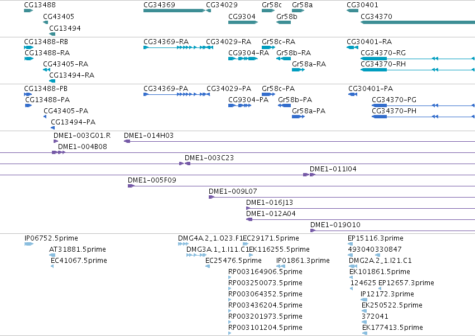Screen dimensions: 475x336
Task: Select EST EC41067.5prime
Action: tap(79, 261)
